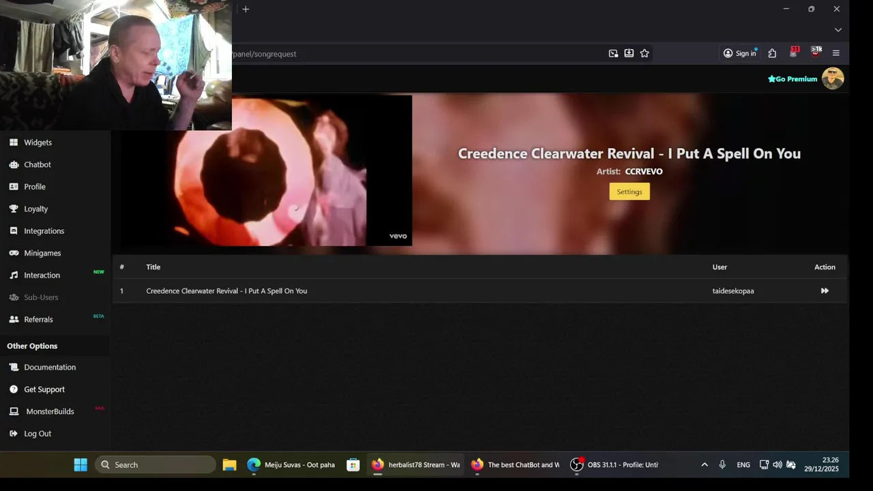Open the Chatbot sidebar section
This screenshot has height=491, width=873.
[x=38, y=164]
